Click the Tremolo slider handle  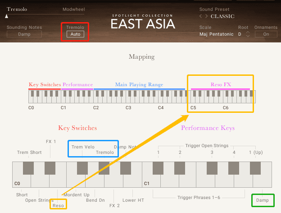pyautogui.click(x=7, y=16)
